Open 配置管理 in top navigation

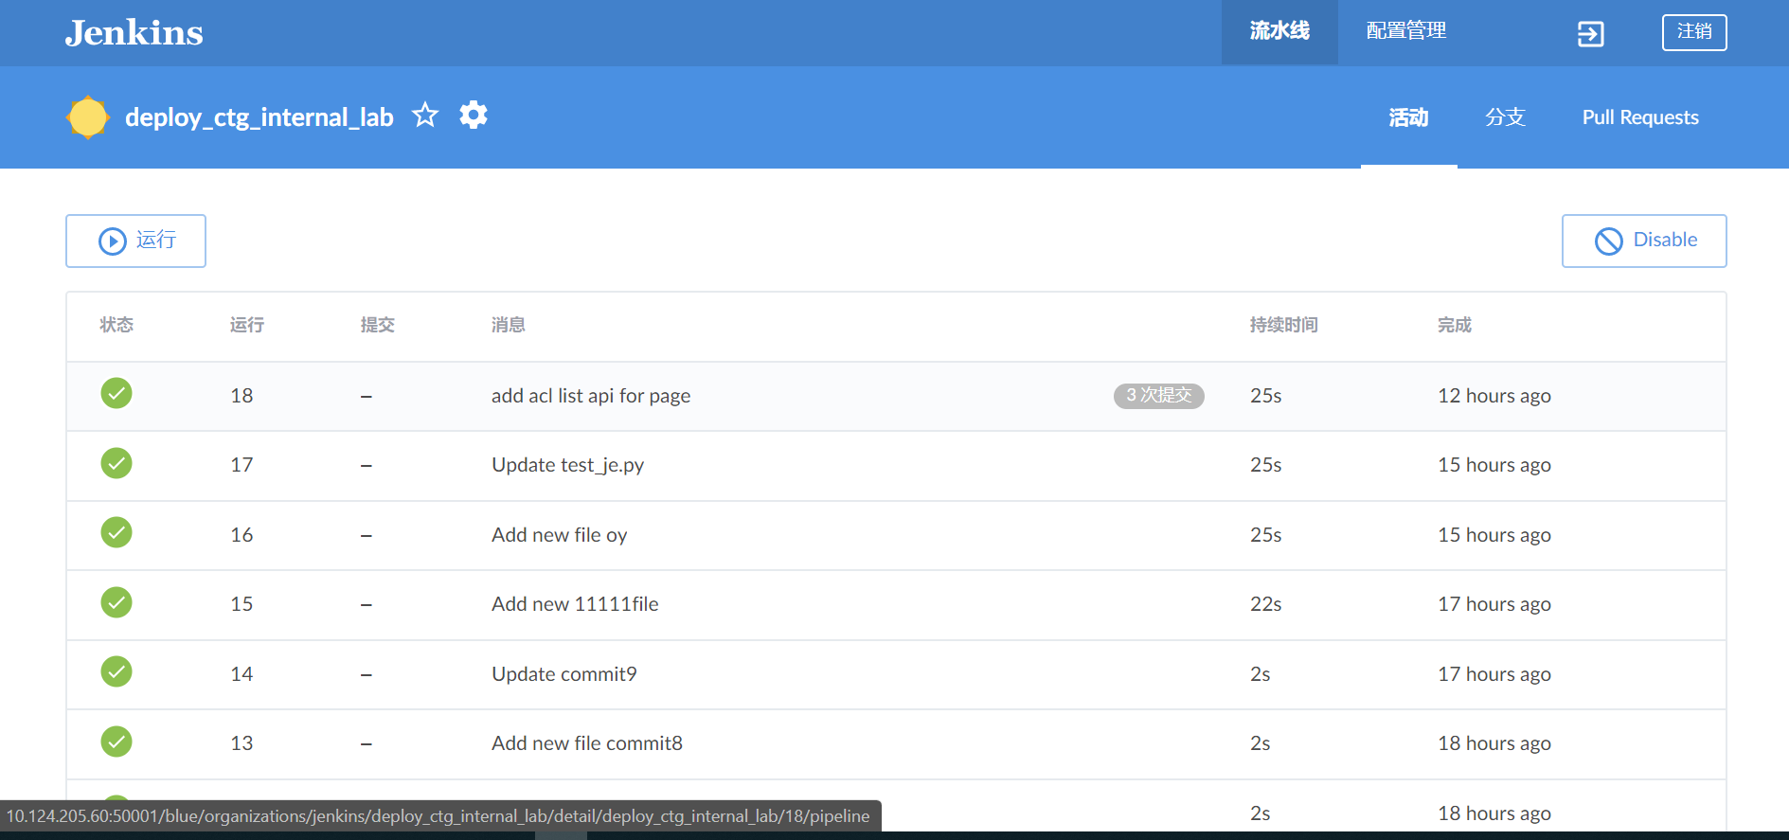[1405, 31]
